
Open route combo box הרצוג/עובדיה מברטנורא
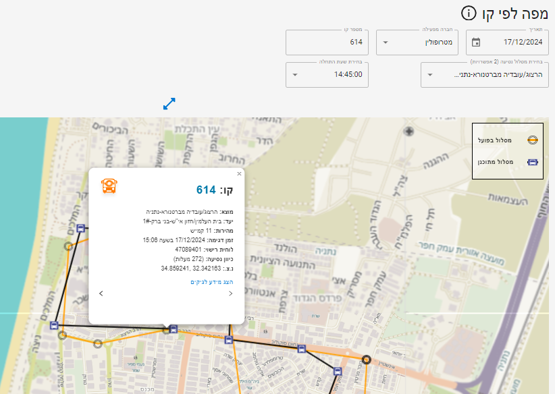click(485, 75)
